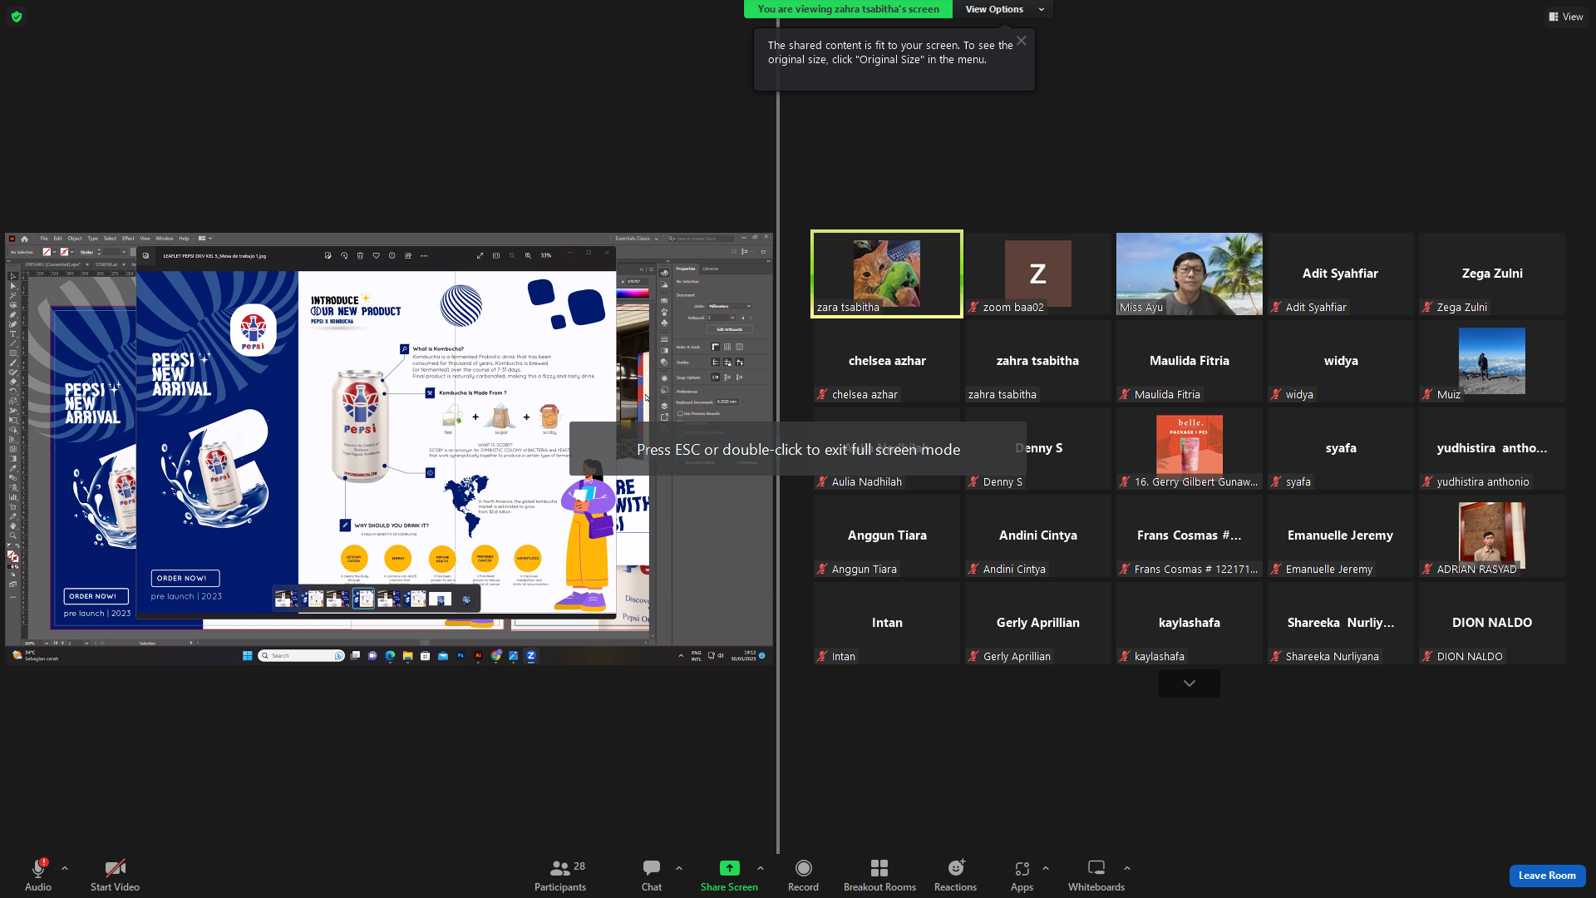
Task: Select the Magic Wand tool
Action: coord(12,295)
